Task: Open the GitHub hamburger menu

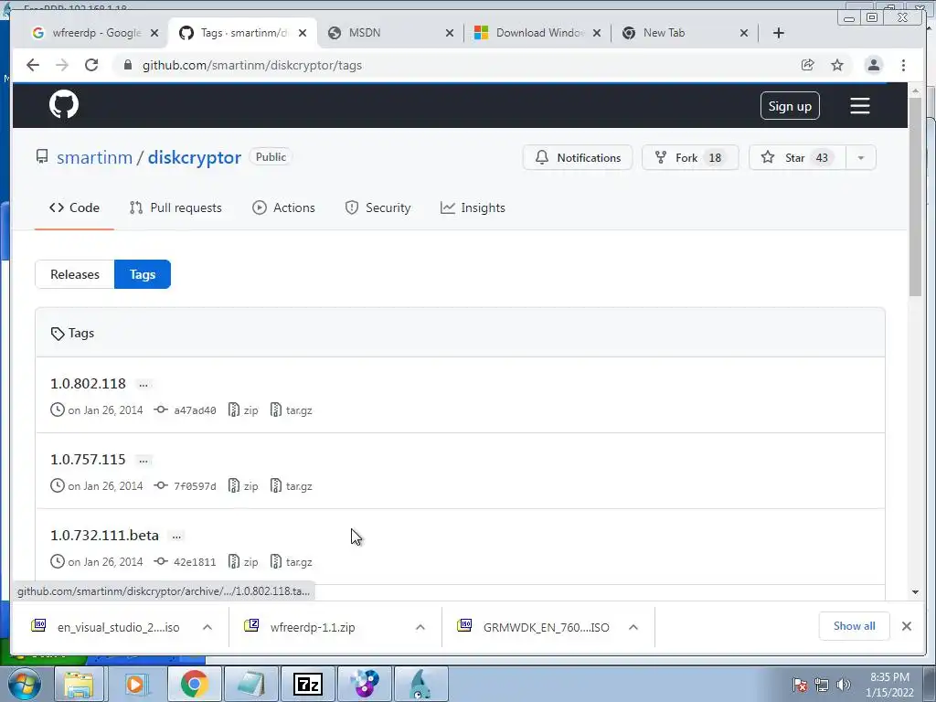Action: pyautogui.click(x=859, y=106)
